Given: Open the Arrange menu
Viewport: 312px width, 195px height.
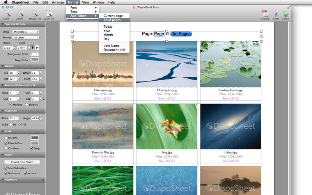Looking at the screenshot, I should (58, 2).
